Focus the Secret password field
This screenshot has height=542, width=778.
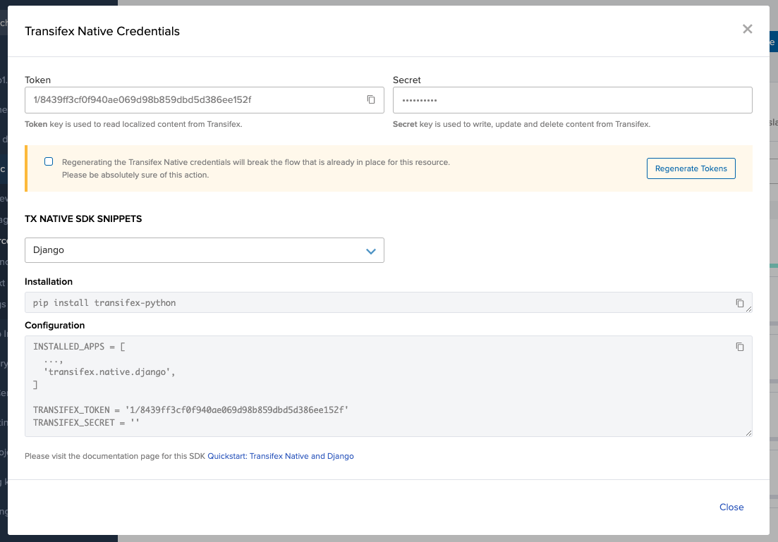571,99
